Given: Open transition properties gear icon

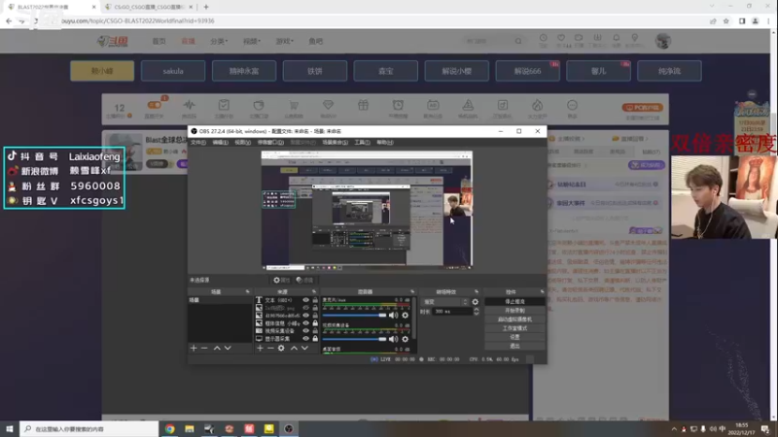Looking at the screenshot, I should pyautogui.click(x=476, y=302).
